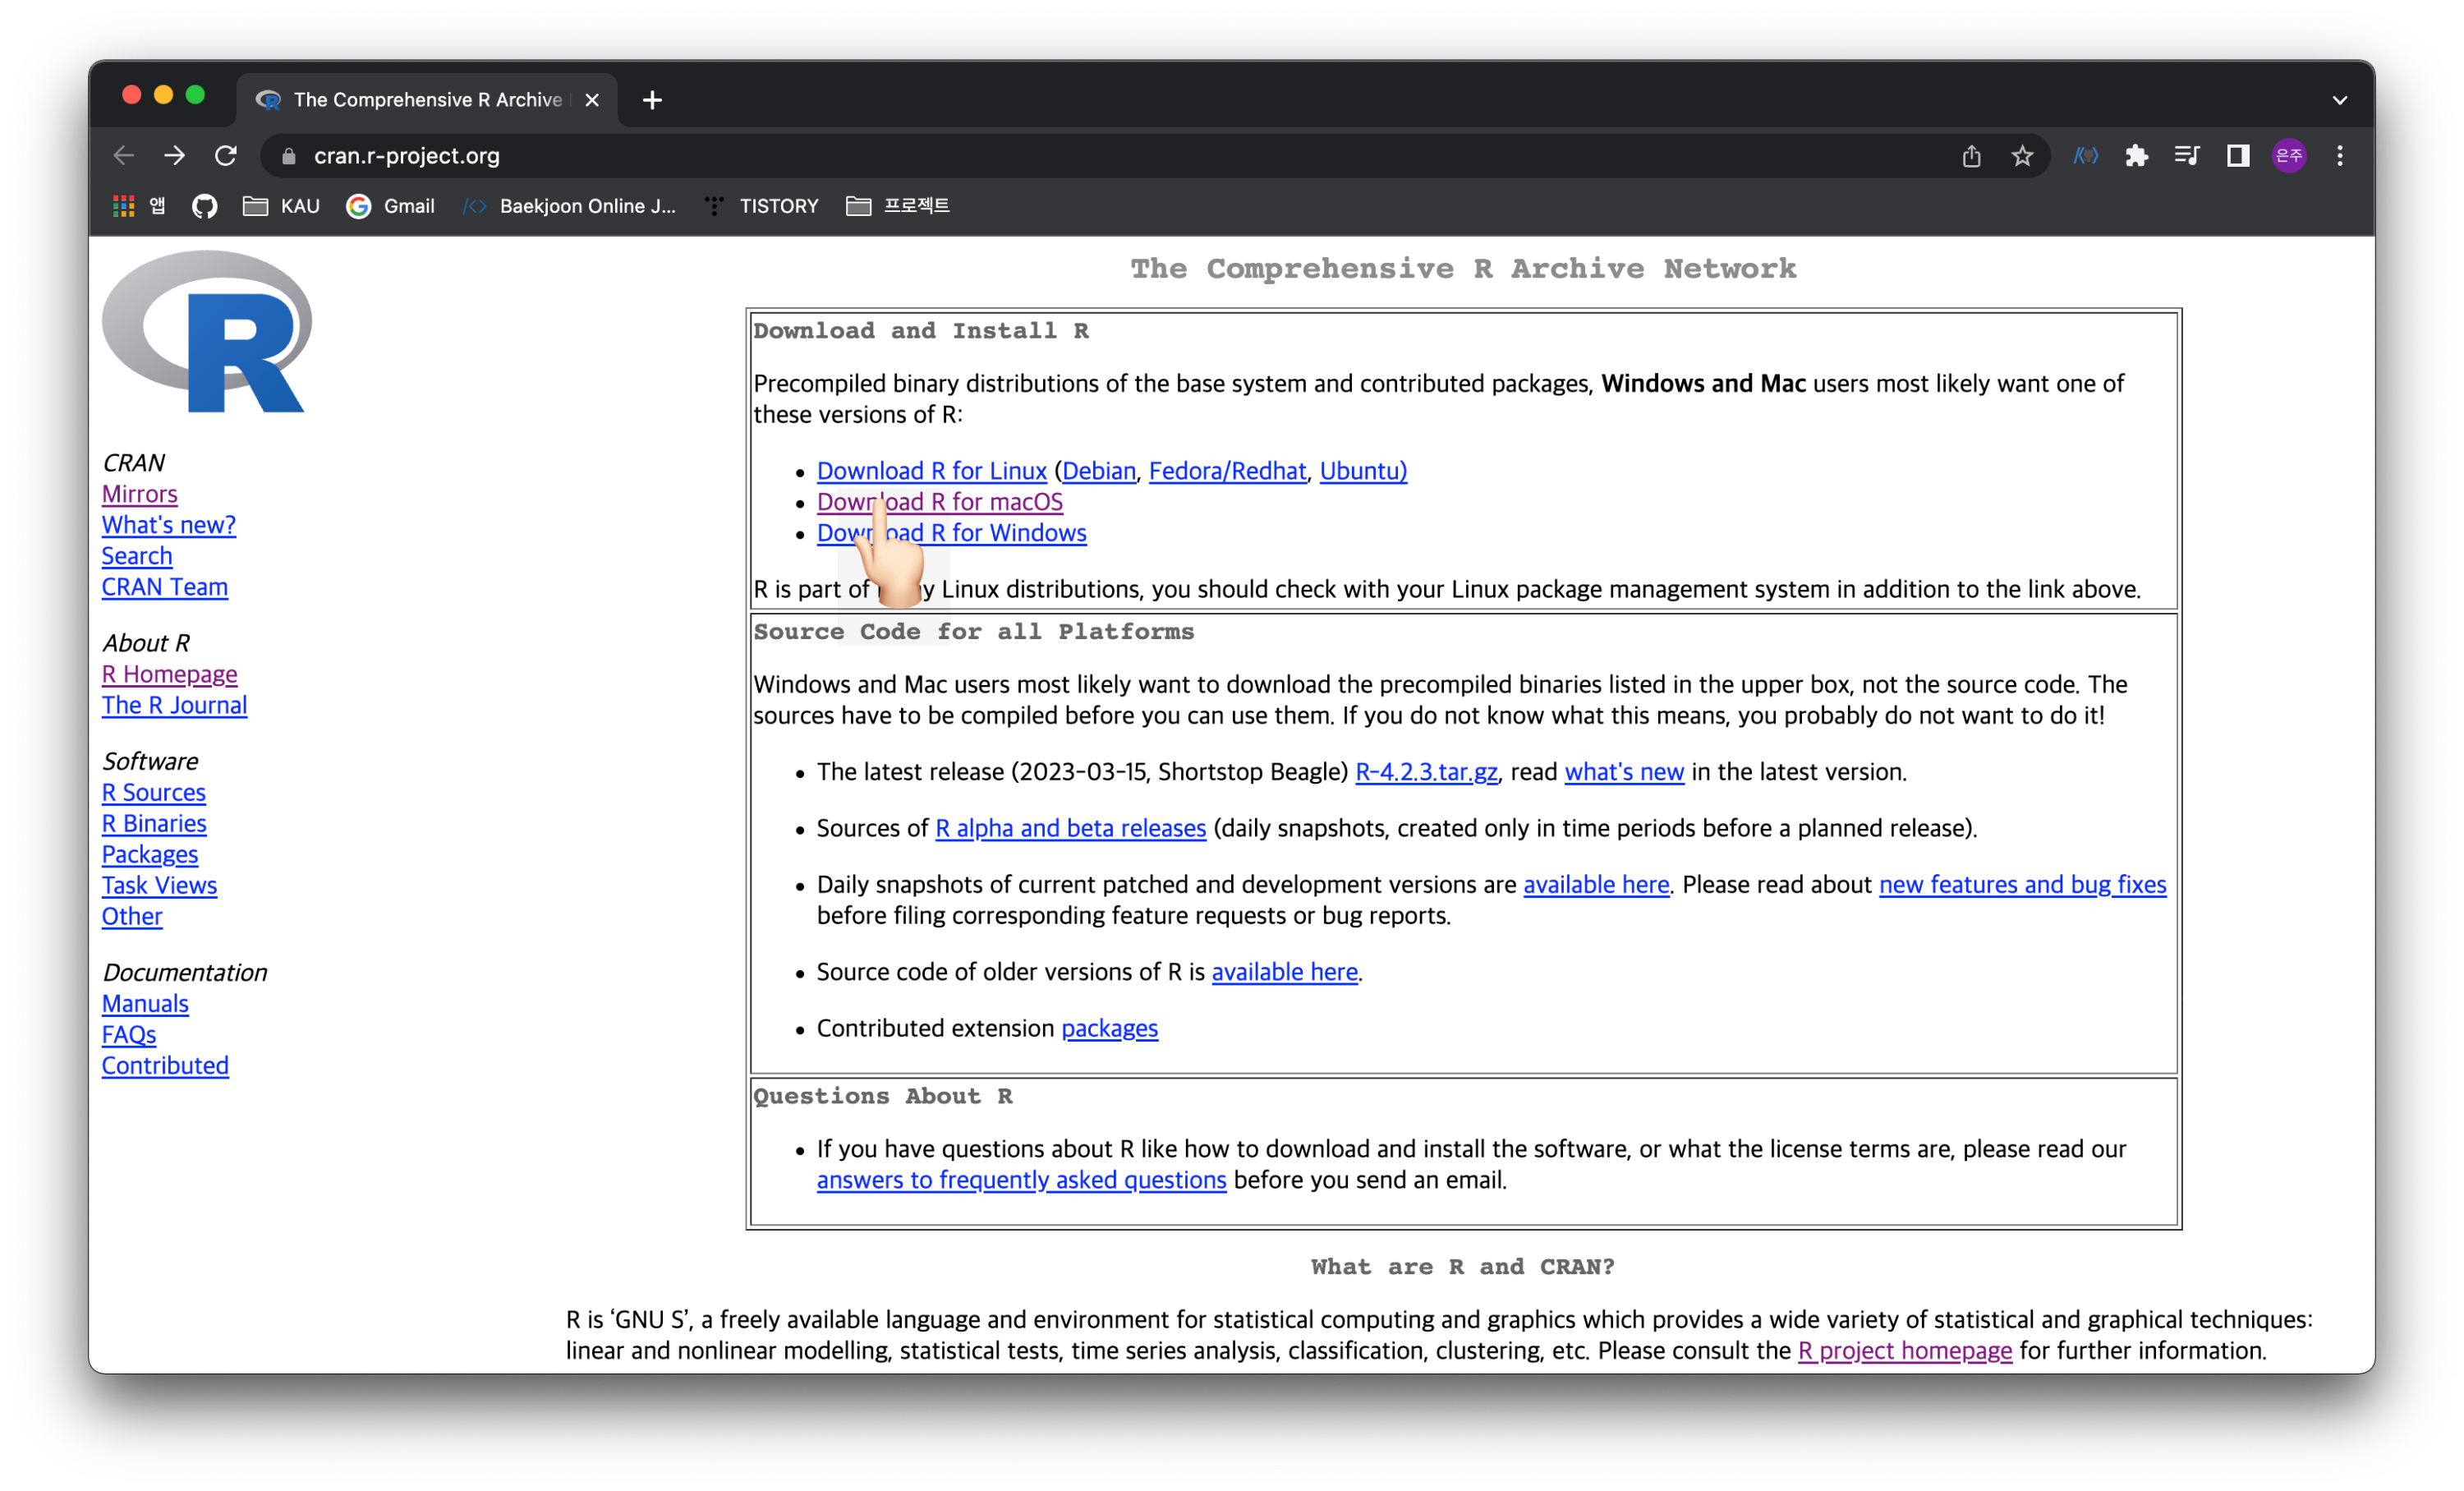
Task: Open the Fedora/Redhat link
Action: click(x=1228, y=471)
